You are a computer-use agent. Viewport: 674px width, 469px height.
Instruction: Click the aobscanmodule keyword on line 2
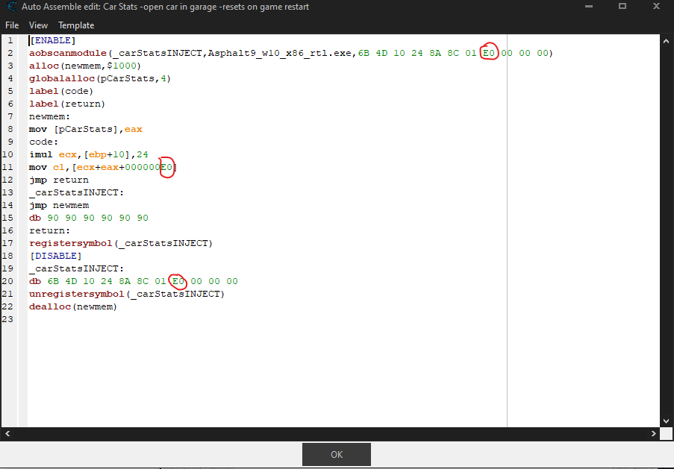(68, 53)
